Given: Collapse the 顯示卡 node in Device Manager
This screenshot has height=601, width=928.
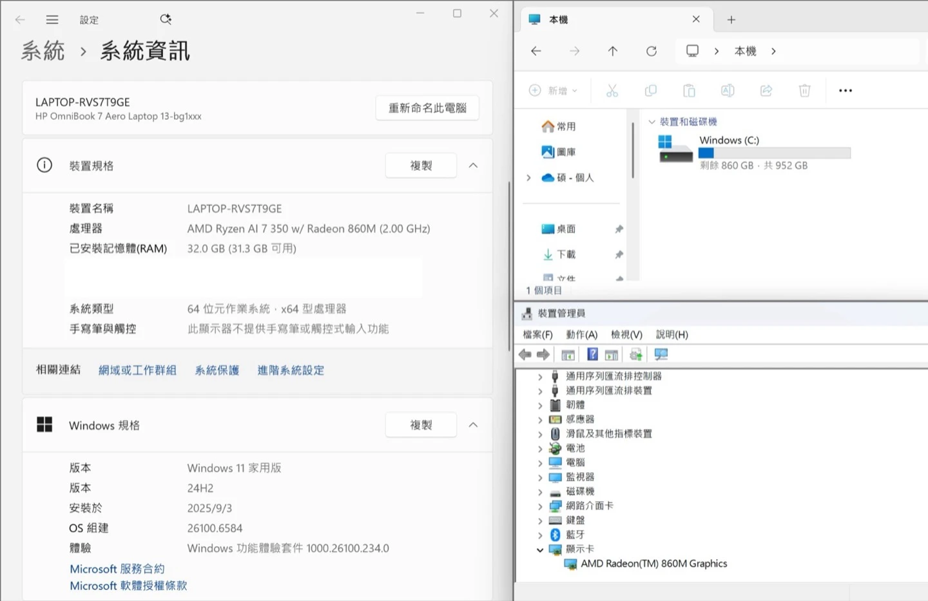Looking at the screenshot, I should point(540,549).
